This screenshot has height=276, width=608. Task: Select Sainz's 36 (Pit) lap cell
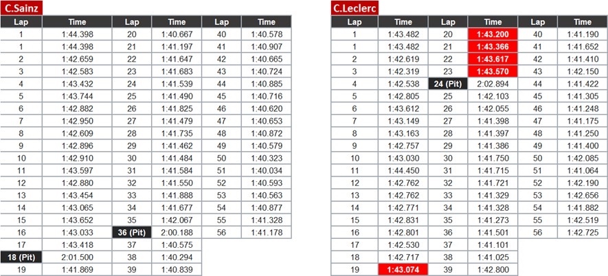[131, 232]
